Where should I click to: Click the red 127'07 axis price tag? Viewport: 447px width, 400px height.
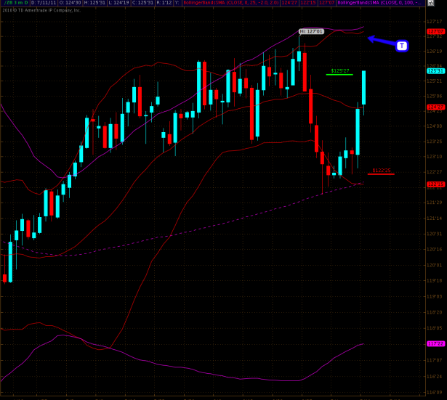click(x=435, y=32)
